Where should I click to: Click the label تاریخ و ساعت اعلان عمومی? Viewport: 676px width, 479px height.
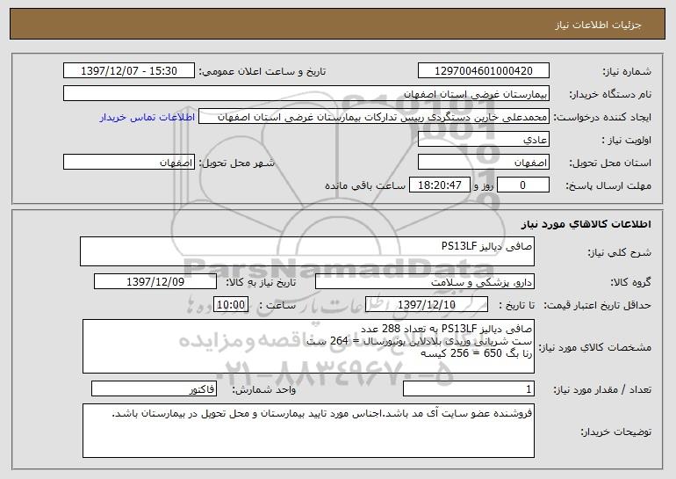262,72
